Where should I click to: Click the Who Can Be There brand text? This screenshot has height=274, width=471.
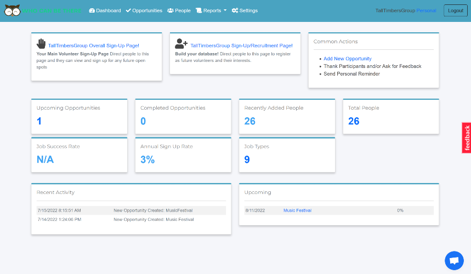52,11
